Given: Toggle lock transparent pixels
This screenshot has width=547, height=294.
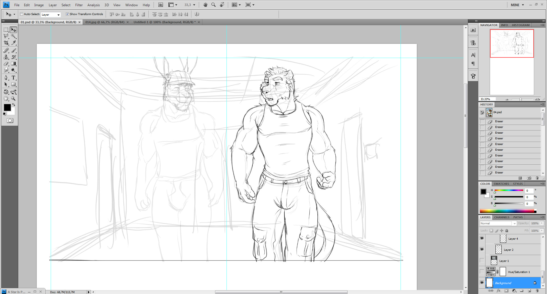Looking at the screenshot, I should point(491,231).
